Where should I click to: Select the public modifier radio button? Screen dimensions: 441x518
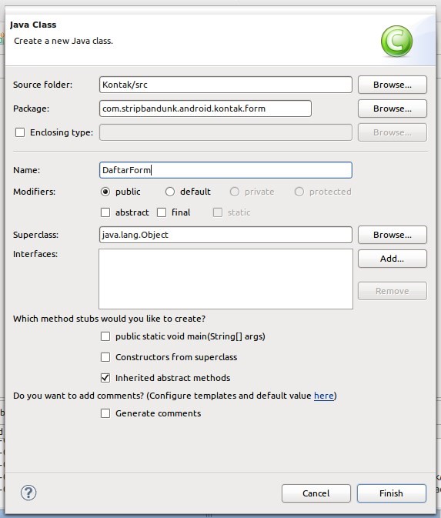tap(105, 192)
